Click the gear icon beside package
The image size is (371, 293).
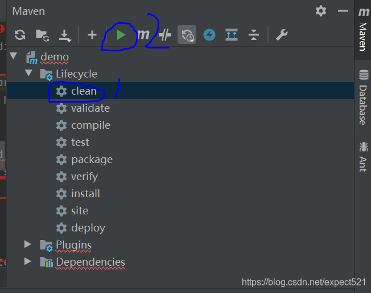click(x=61, y=160)
